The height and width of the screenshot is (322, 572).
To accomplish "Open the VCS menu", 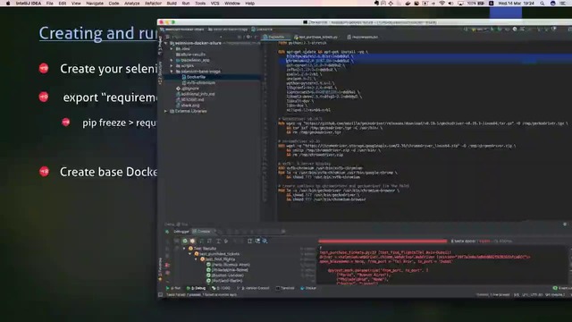I will click(214, 4).
